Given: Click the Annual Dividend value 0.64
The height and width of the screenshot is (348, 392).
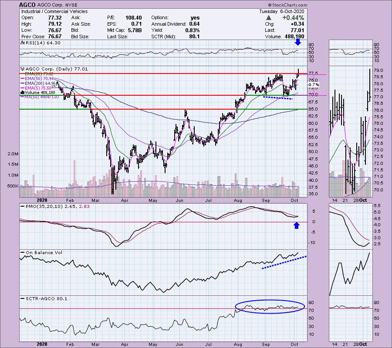Looking at the screenshot, I should [194, 24].
